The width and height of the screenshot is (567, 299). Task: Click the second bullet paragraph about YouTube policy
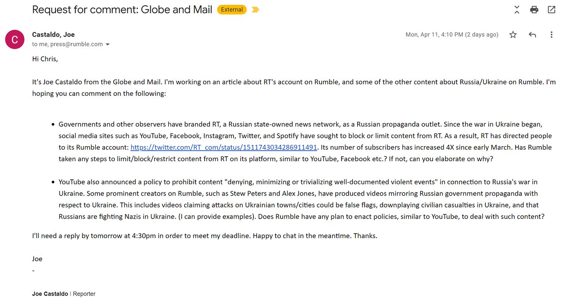302,199
